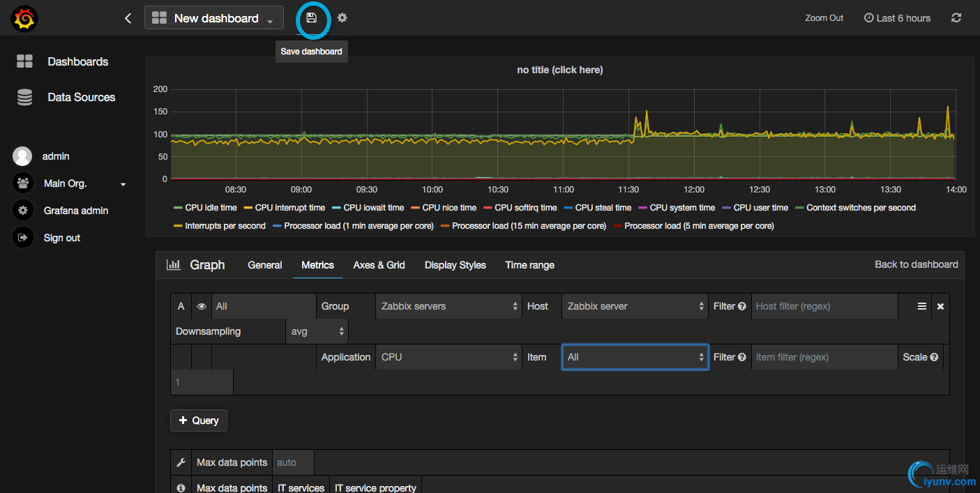Click the add Query button
The image size is (980, 493).
pos(199,420)
